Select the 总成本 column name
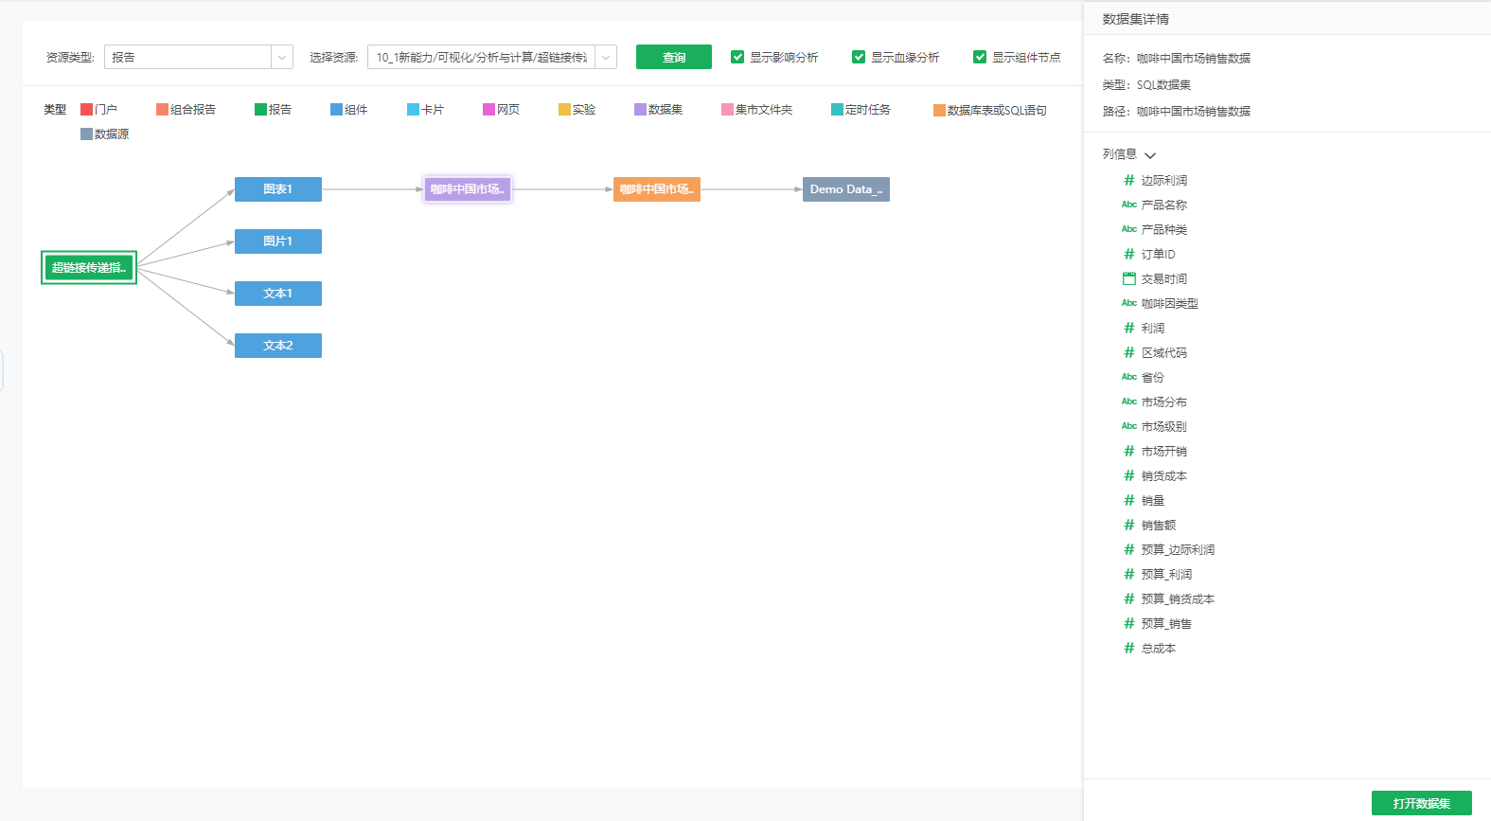 (x=1158, y=648)
